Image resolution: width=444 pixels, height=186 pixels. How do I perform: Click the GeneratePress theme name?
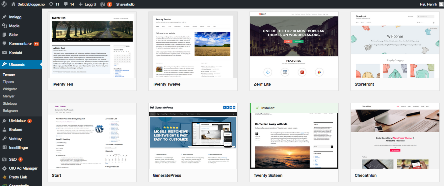pos(167,176)
